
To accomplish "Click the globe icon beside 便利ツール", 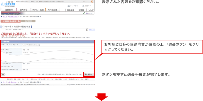I will (x=83, y=6).
